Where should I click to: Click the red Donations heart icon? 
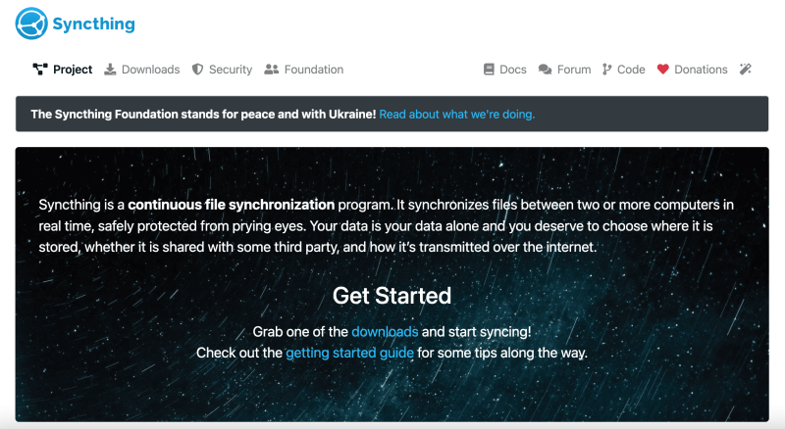pos(663,69)
